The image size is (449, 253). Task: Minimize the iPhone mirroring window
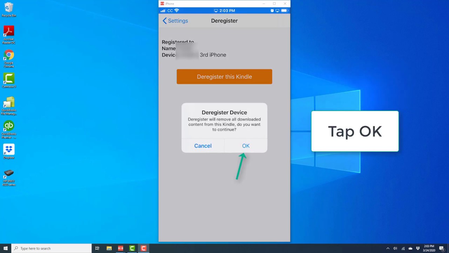point(263,4)
